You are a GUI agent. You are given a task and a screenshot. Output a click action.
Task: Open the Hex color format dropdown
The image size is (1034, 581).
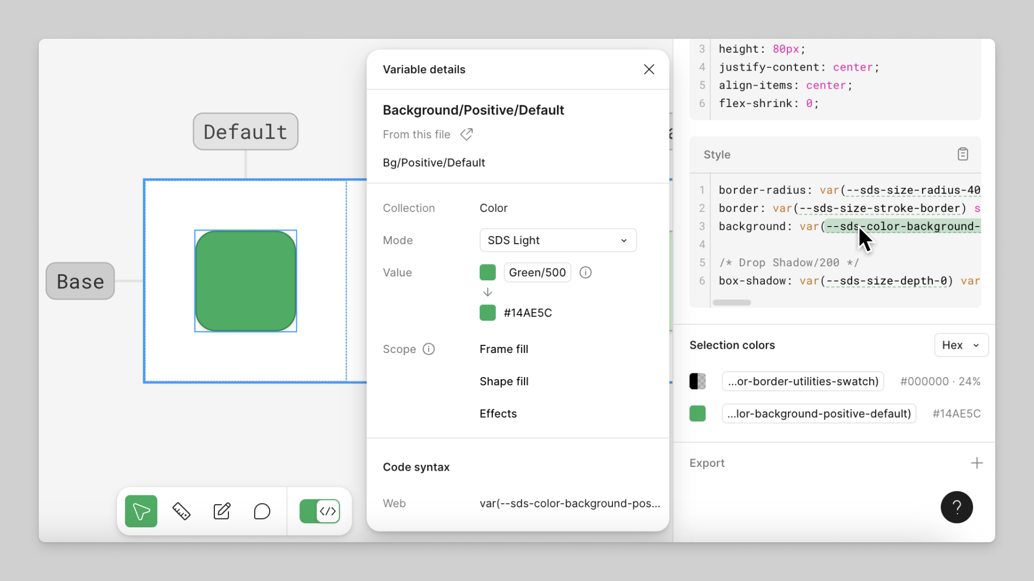[x=961, y=345]
